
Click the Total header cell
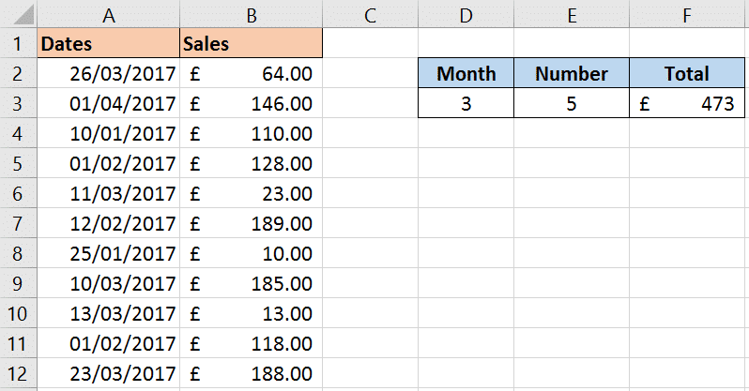tap(687, 73)
